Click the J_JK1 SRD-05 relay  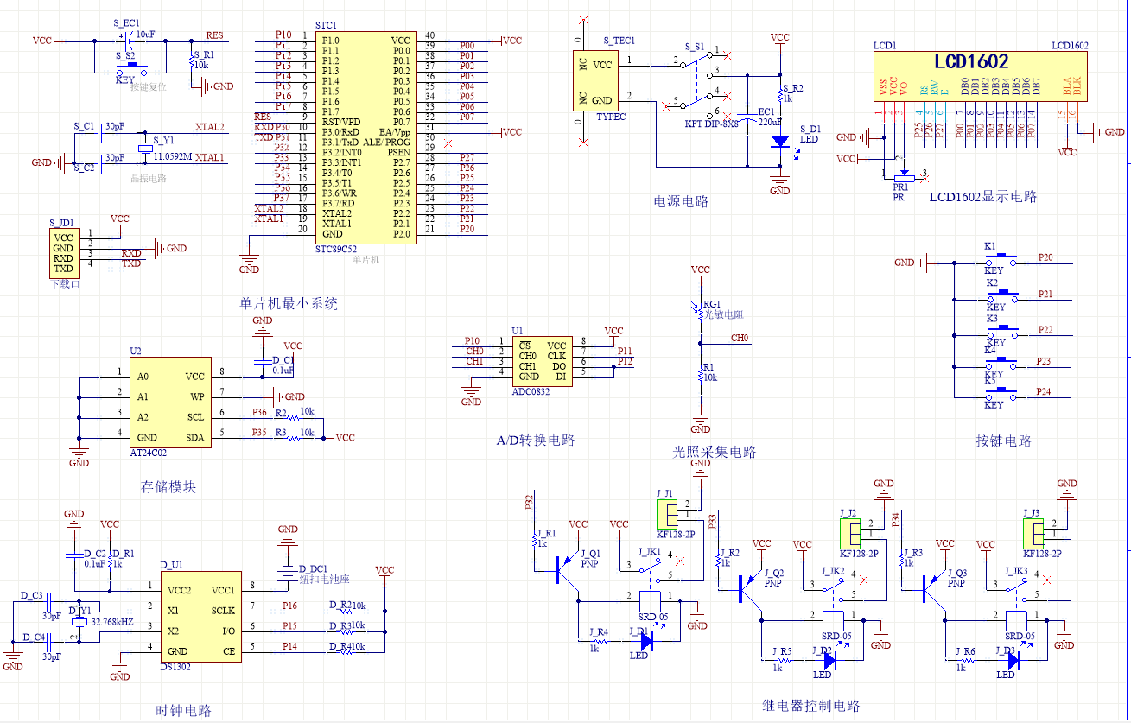[650, 600]
